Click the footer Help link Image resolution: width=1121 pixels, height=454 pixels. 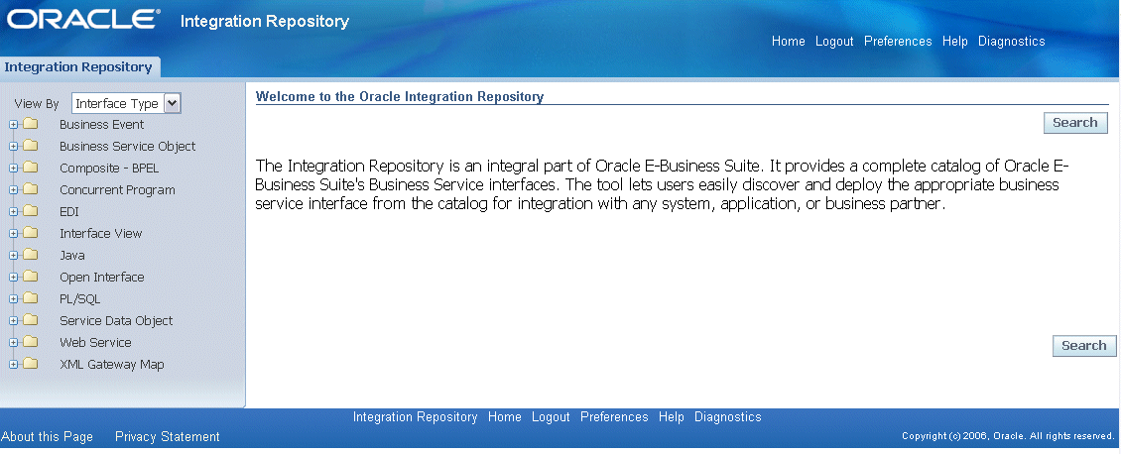pos(672,417)
